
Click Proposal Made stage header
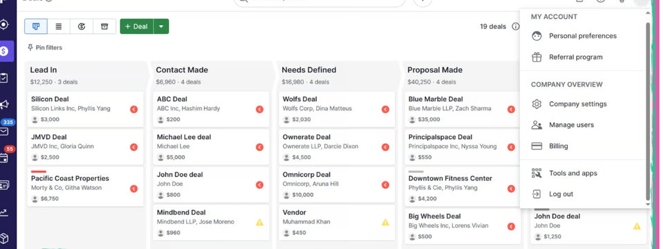click(435, 70)
